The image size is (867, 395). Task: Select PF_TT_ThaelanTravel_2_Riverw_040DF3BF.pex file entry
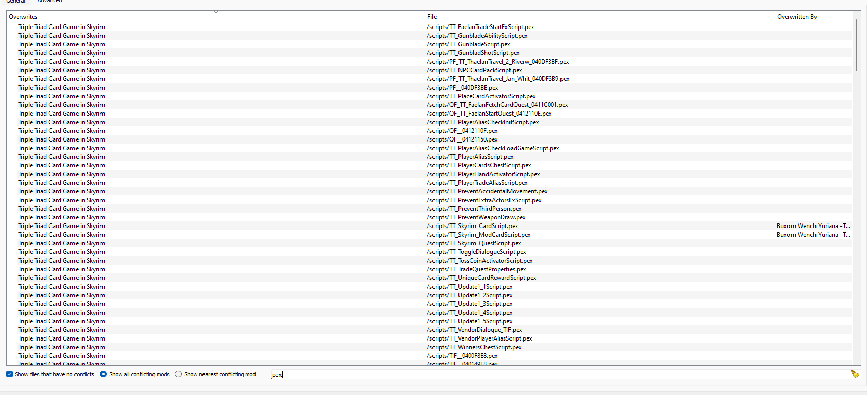pyautogui.click(x=498, y=62)
